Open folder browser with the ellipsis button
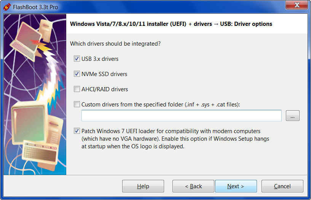The width and height of the screenshot is (311, 200). (x=293, y=116)
